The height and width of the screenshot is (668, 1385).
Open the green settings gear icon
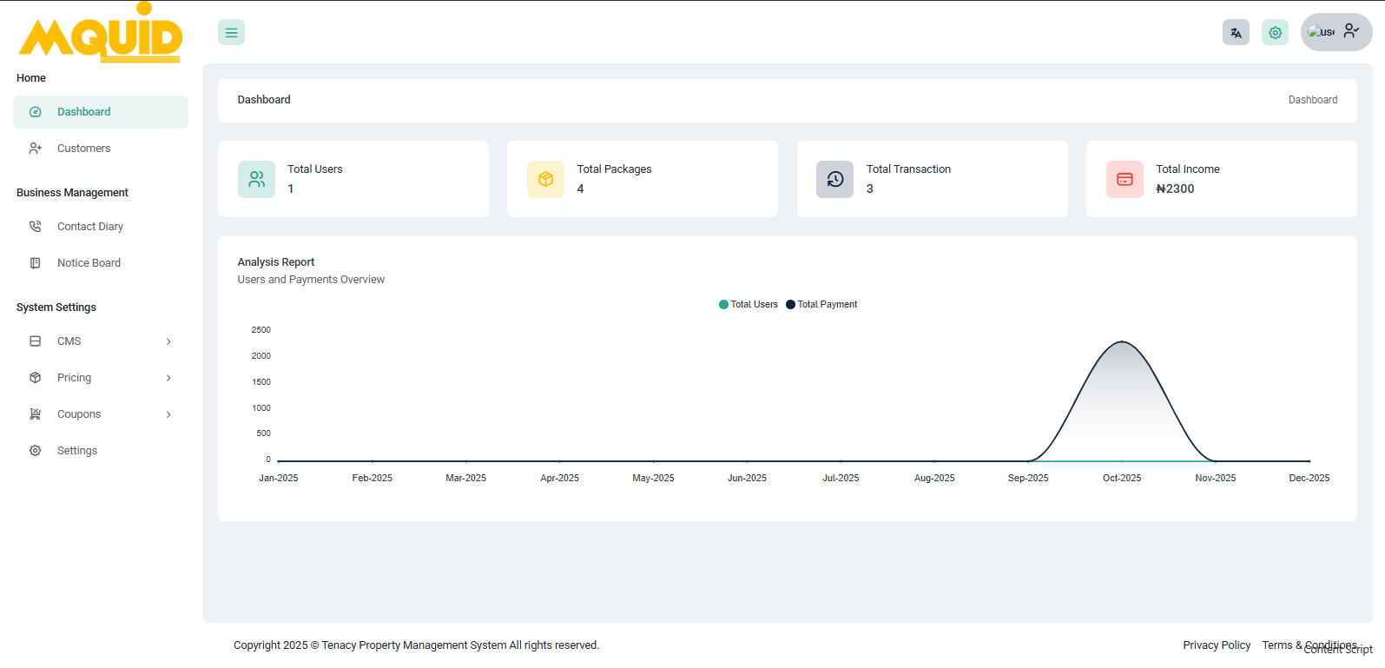1275,33
